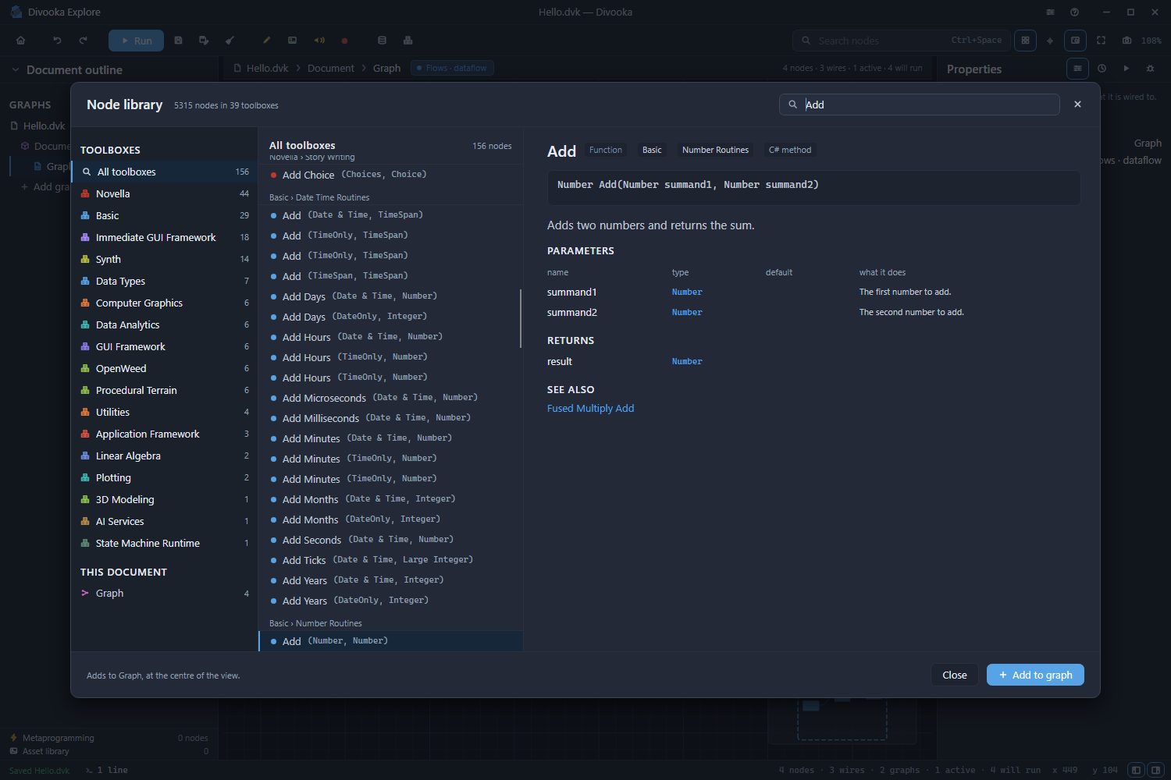Select the Novella toolbox
Viewport: 1171px width, 780px height.
pos(165,193)
